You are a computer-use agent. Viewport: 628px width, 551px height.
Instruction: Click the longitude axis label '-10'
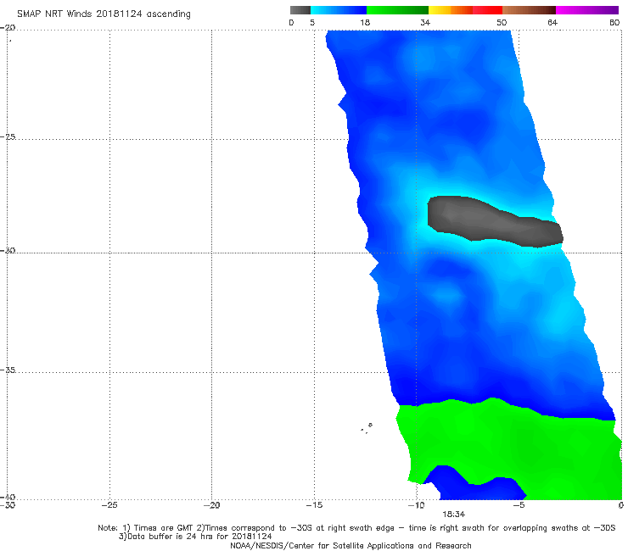coord(416,505)
